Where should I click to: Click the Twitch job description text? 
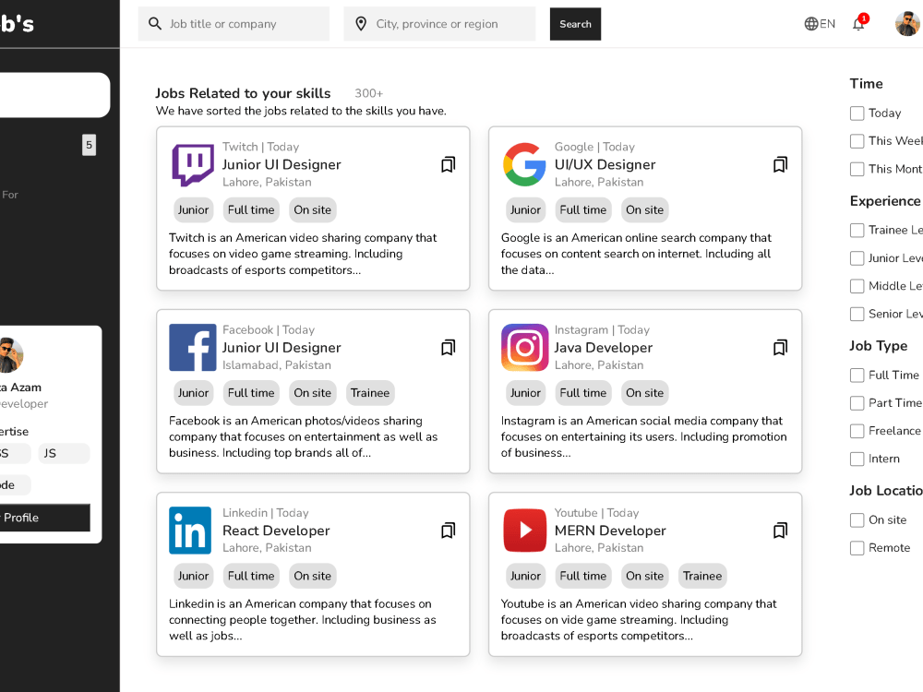(x=303, y=255)
